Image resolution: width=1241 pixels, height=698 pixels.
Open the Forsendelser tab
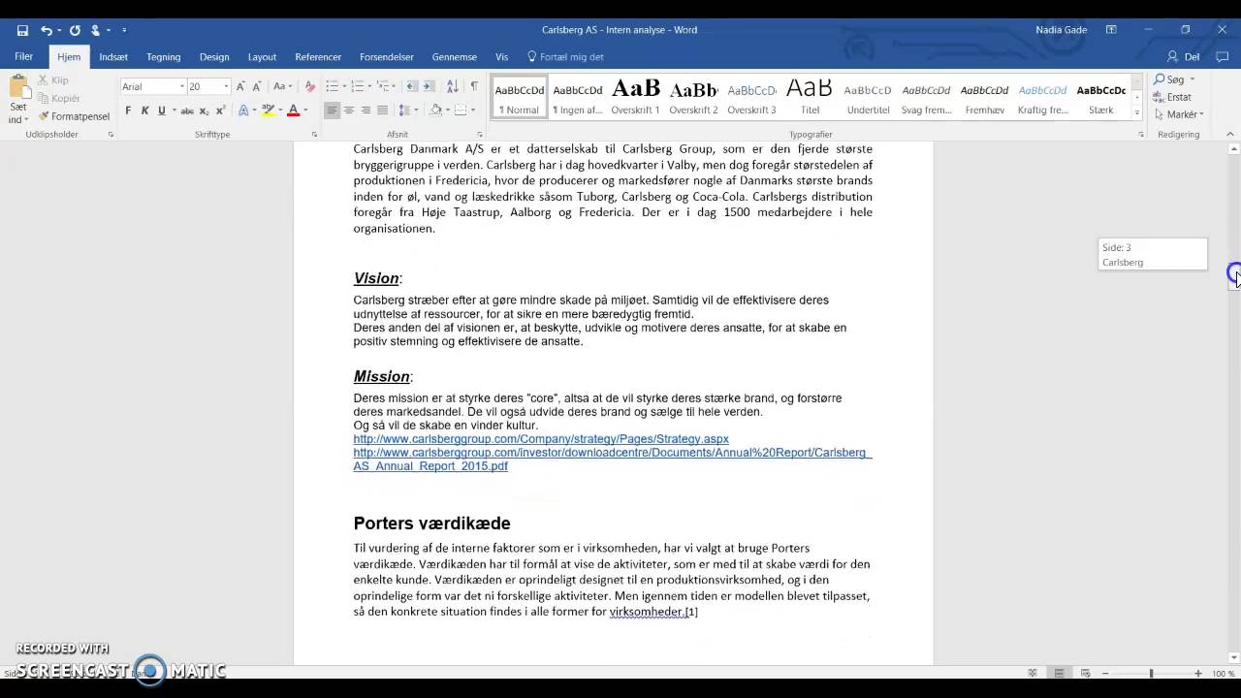click(387, 57)
